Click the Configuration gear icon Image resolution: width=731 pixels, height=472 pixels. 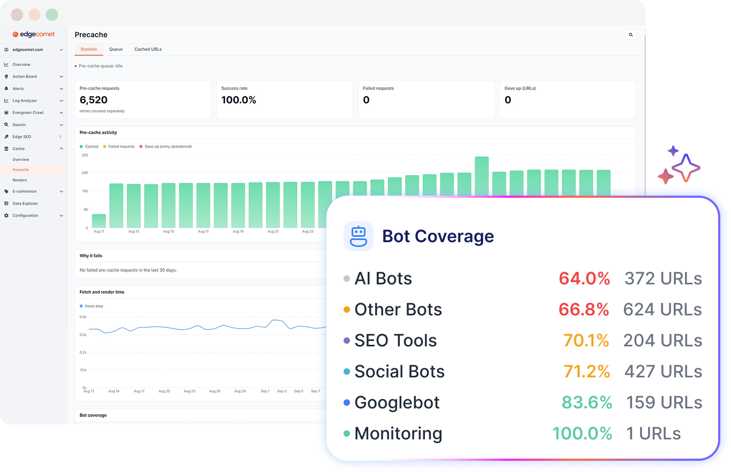[x=6, y=215]
